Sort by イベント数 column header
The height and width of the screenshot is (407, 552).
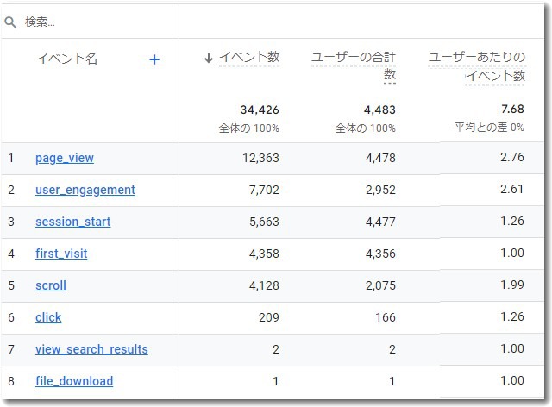249,58
